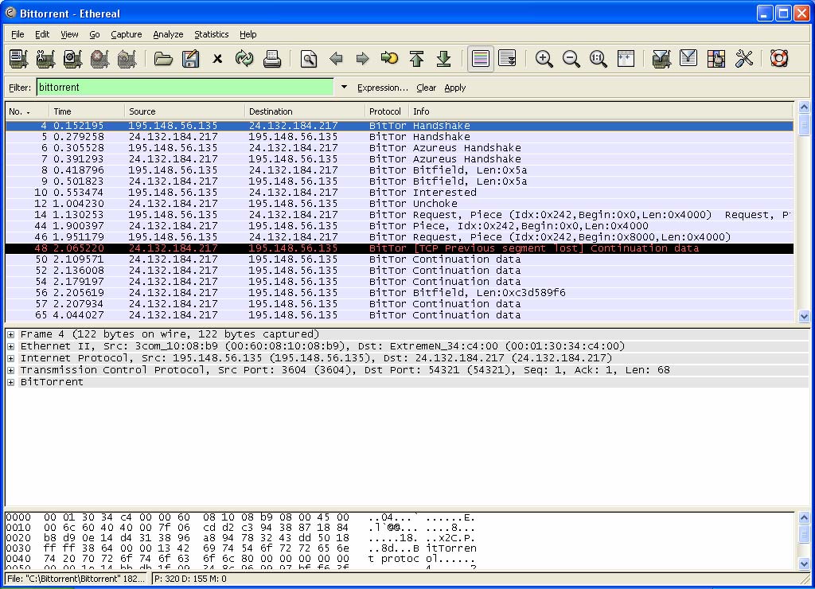
Task: Open the Help menu
Action: [248, 34]
